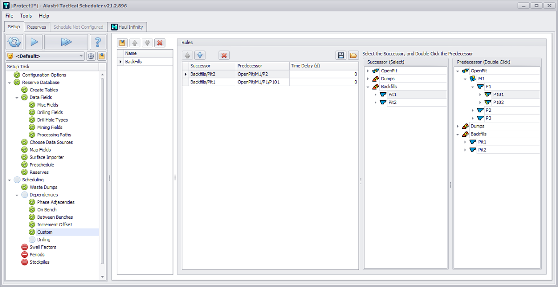The height and width of the screenshot is (287, 558).
Task: Save rules using the floppy disk icon
Action: coord(341,55)
